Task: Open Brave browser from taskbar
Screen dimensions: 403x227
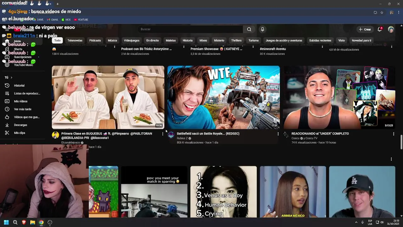Action: (24, 222)
